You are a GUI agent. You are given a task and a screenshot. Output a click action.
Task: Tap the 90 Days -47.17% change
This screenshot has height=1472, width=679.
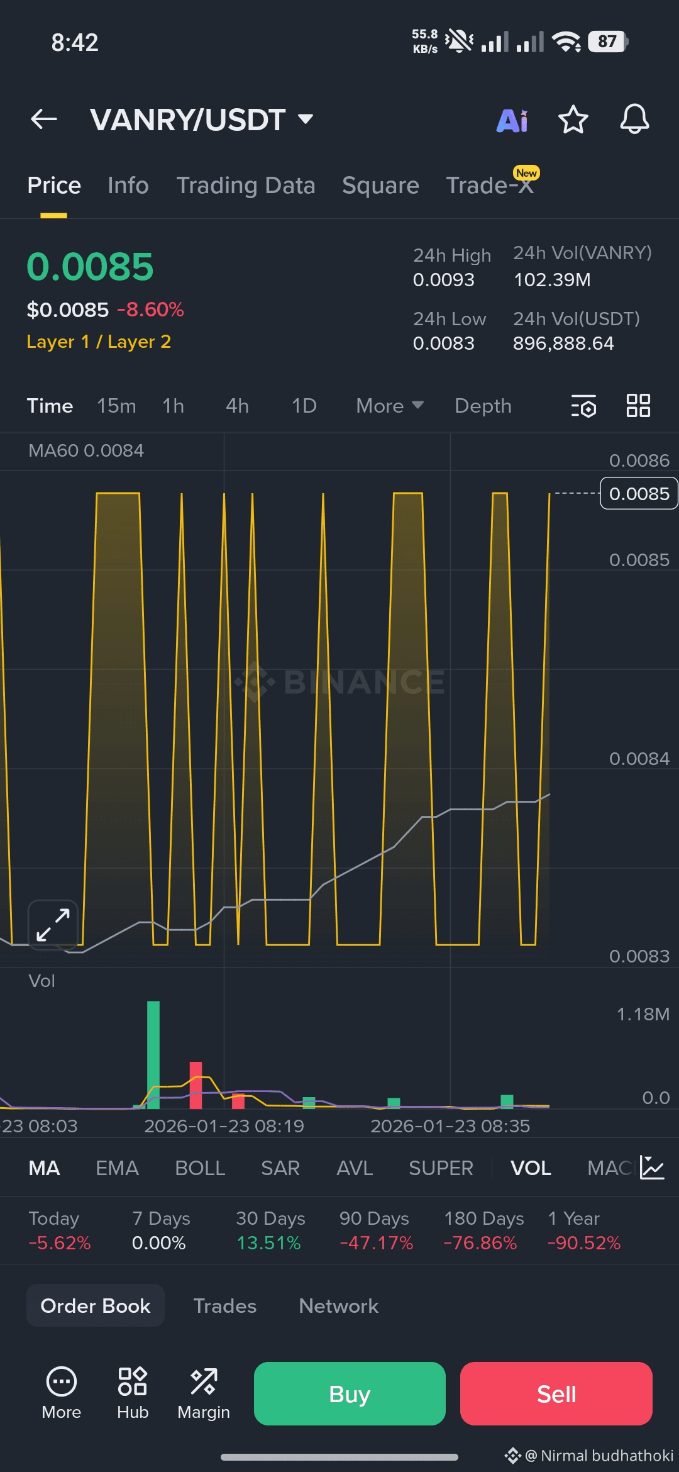tap(376, 1230)
